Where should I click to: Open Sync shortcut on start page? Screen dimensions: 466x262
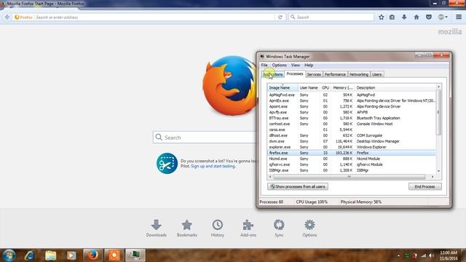279,228
